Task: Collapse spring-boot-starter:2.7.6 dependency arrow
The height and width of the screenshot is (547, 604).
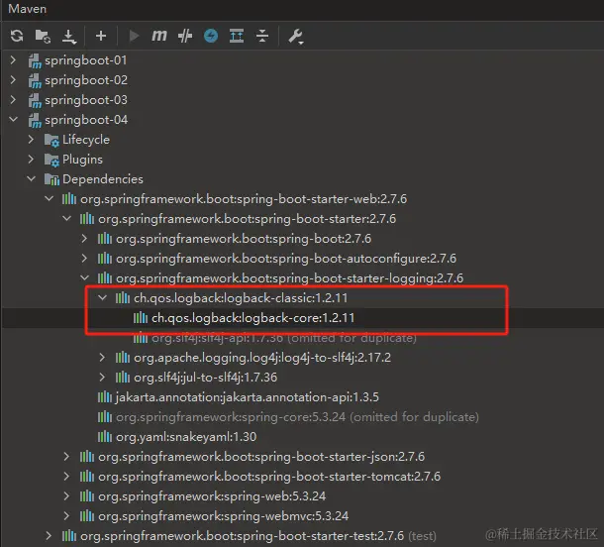Action: (66, 219)
